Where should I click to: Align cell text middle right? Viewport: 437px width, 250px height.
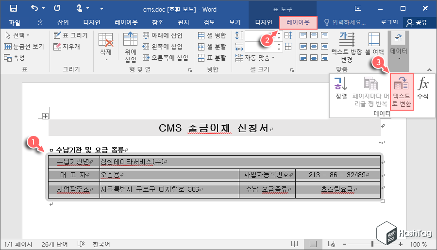click(324, 46)
